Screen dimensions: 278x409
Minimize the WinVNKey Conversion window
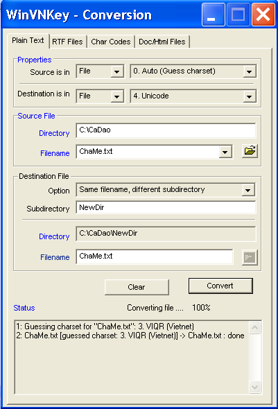coord(214,15)
